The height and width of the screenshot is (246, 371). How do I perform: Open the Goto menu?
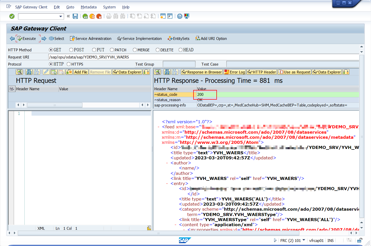click(70, 7)
